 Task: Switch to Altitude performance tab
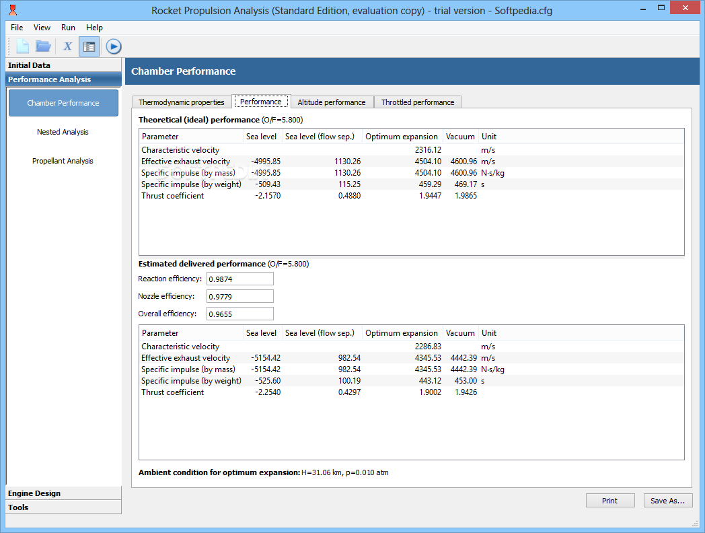tap(332, 102)
